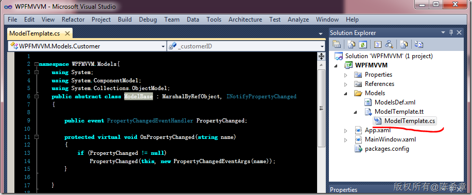
Task: Click the Properties icon in Solution Explorer toolbar
Action: click(336, 44)
